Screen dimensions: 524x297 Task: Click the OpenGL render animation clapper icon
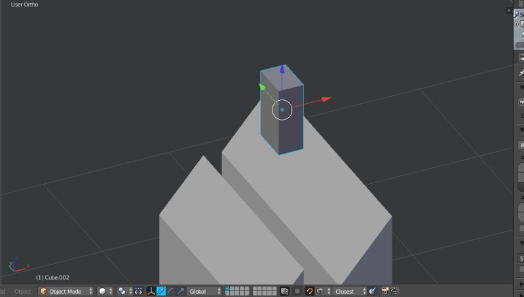(x=395, y=291)
